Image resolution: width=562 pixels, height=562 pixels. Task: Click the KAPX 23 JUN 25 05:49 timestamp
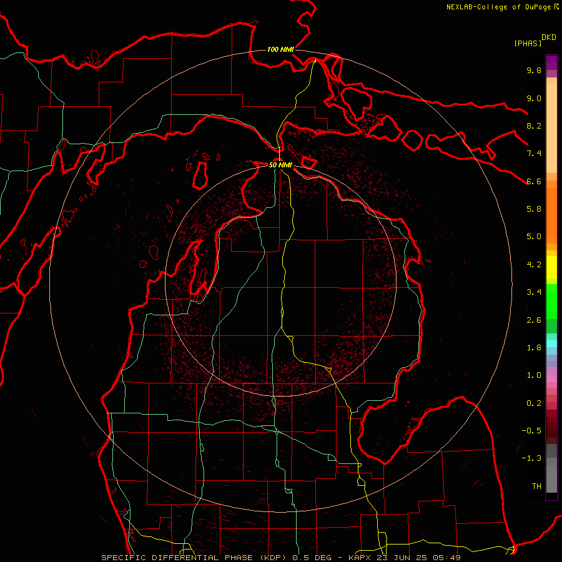coord(404,558)
